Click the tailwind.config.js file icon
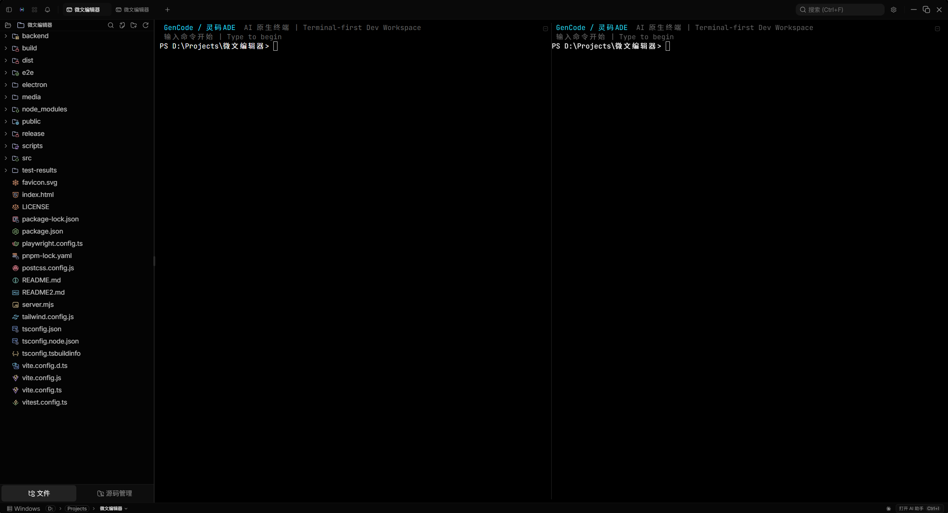 16,317
